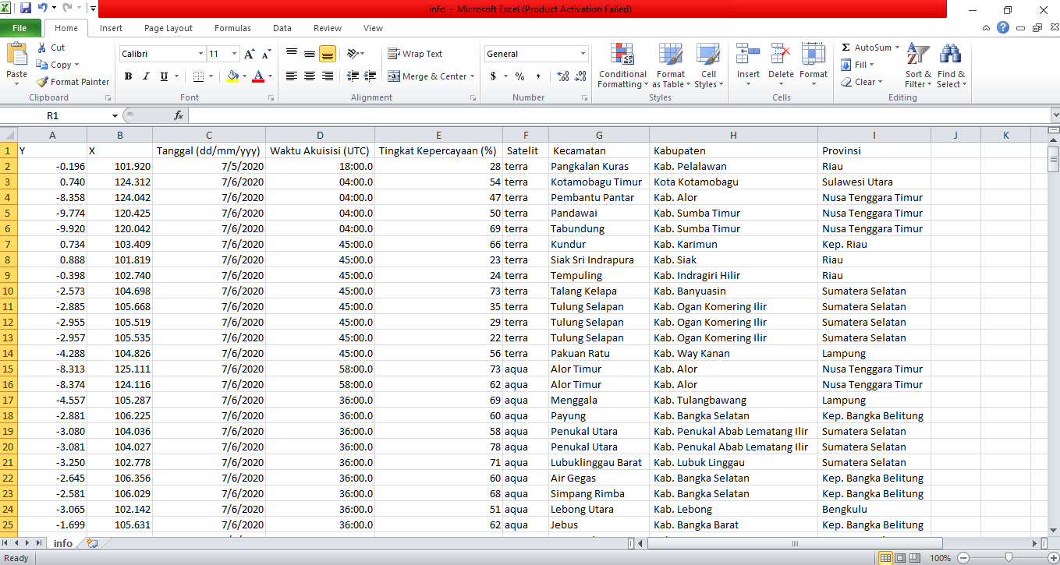
Task: Switch to the Formulas tab
Action: tap(233, 28)
